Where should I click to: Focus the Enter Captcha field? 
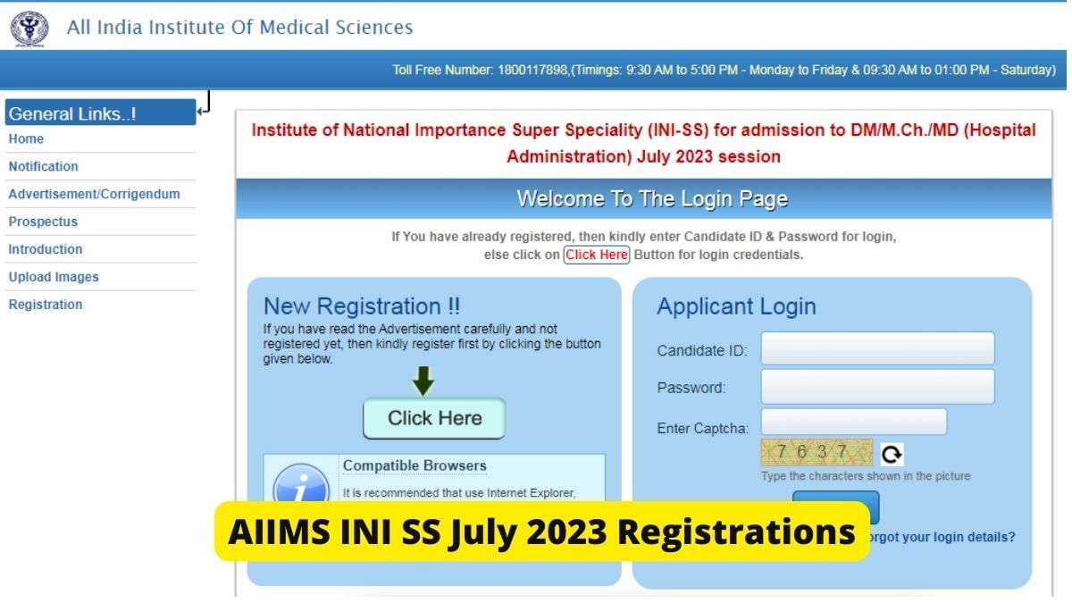pos(854,422)
